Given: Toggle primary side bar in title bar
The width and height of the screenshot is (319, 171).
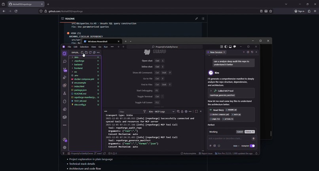Looking at the screenshot, I should click(x=226, y=47).
